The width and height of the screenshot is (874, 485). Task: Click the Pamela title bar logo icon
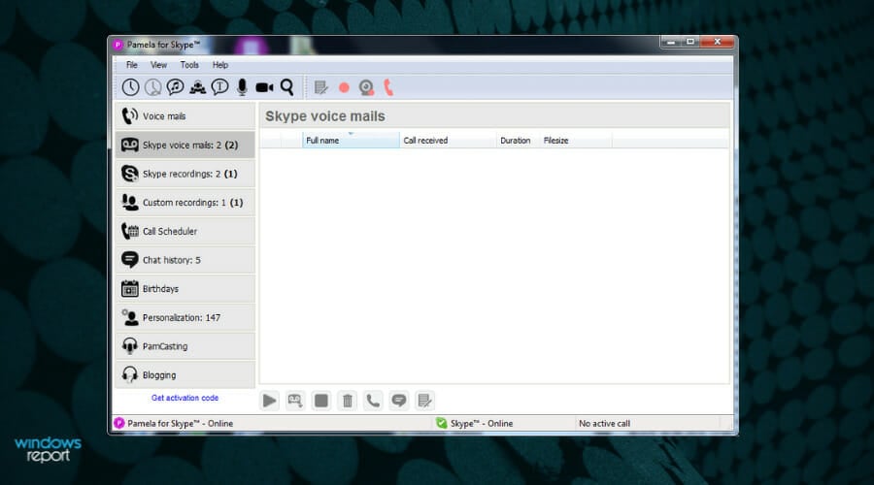pos(118,45)
